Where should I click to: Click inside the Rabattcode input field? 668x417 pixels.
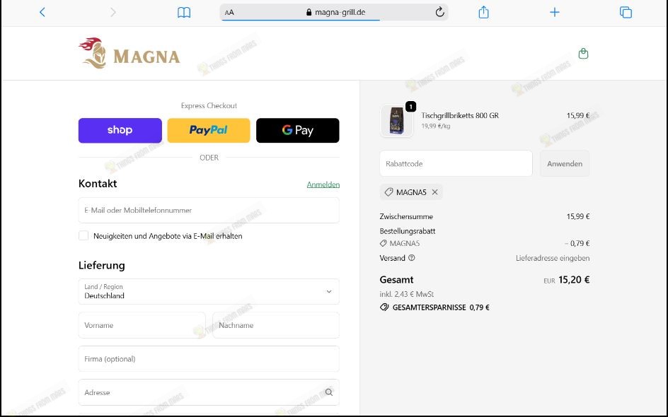pos(456,163)
